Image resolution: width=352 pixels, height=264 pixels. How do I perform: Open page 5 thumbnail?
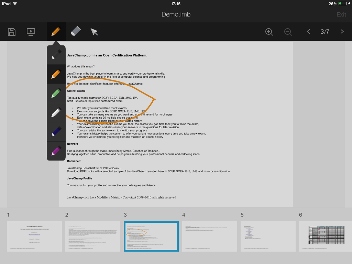(268, 236)
